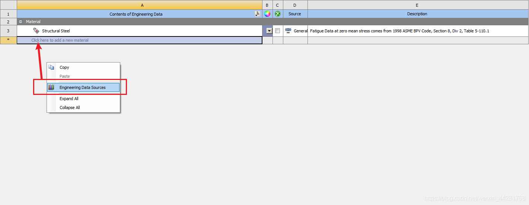Choose Expand All from the context menu
Viewport: 529px width, 205px height.
(69, 99)
